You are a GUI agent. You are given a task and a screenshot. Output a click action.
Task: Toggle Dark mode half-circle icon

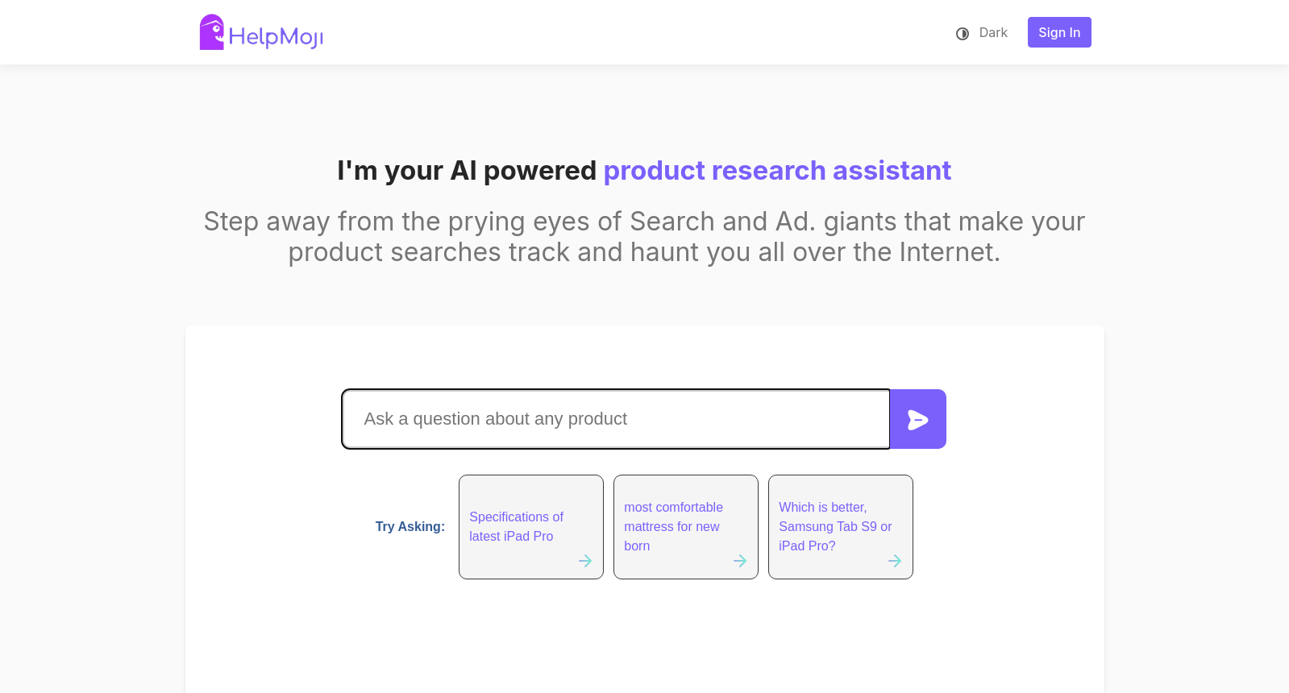click(x=963, y=33)
